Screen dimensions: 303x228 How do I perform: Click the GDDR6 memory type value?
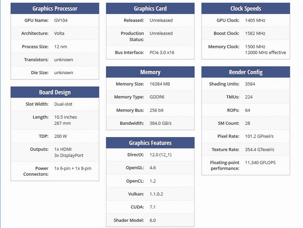(158, 97)
